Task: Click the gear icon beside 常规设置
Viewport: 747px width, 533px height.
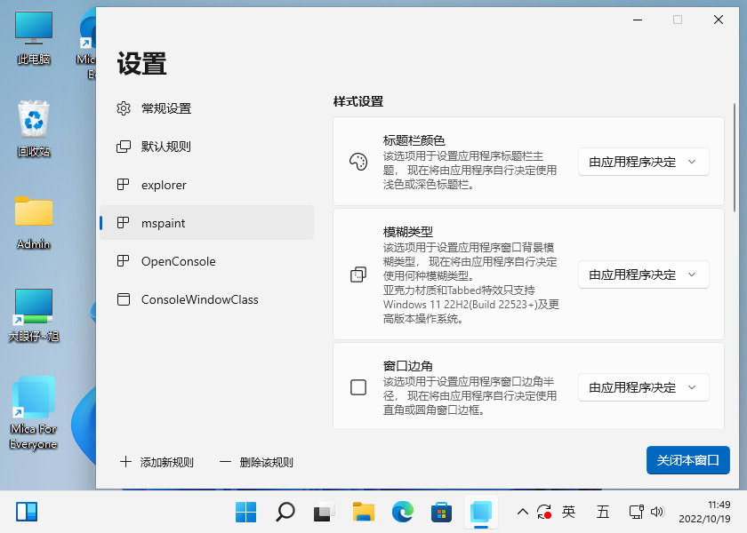Action: pos(124,108)
